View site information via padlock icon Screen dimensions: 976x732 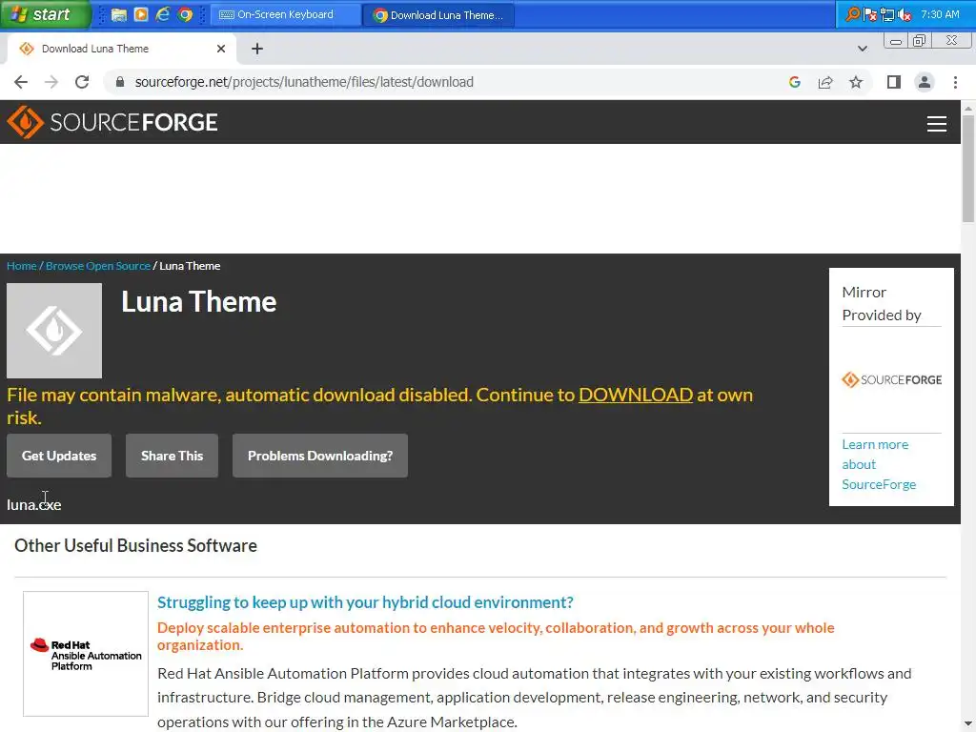[x=120, y=82]
